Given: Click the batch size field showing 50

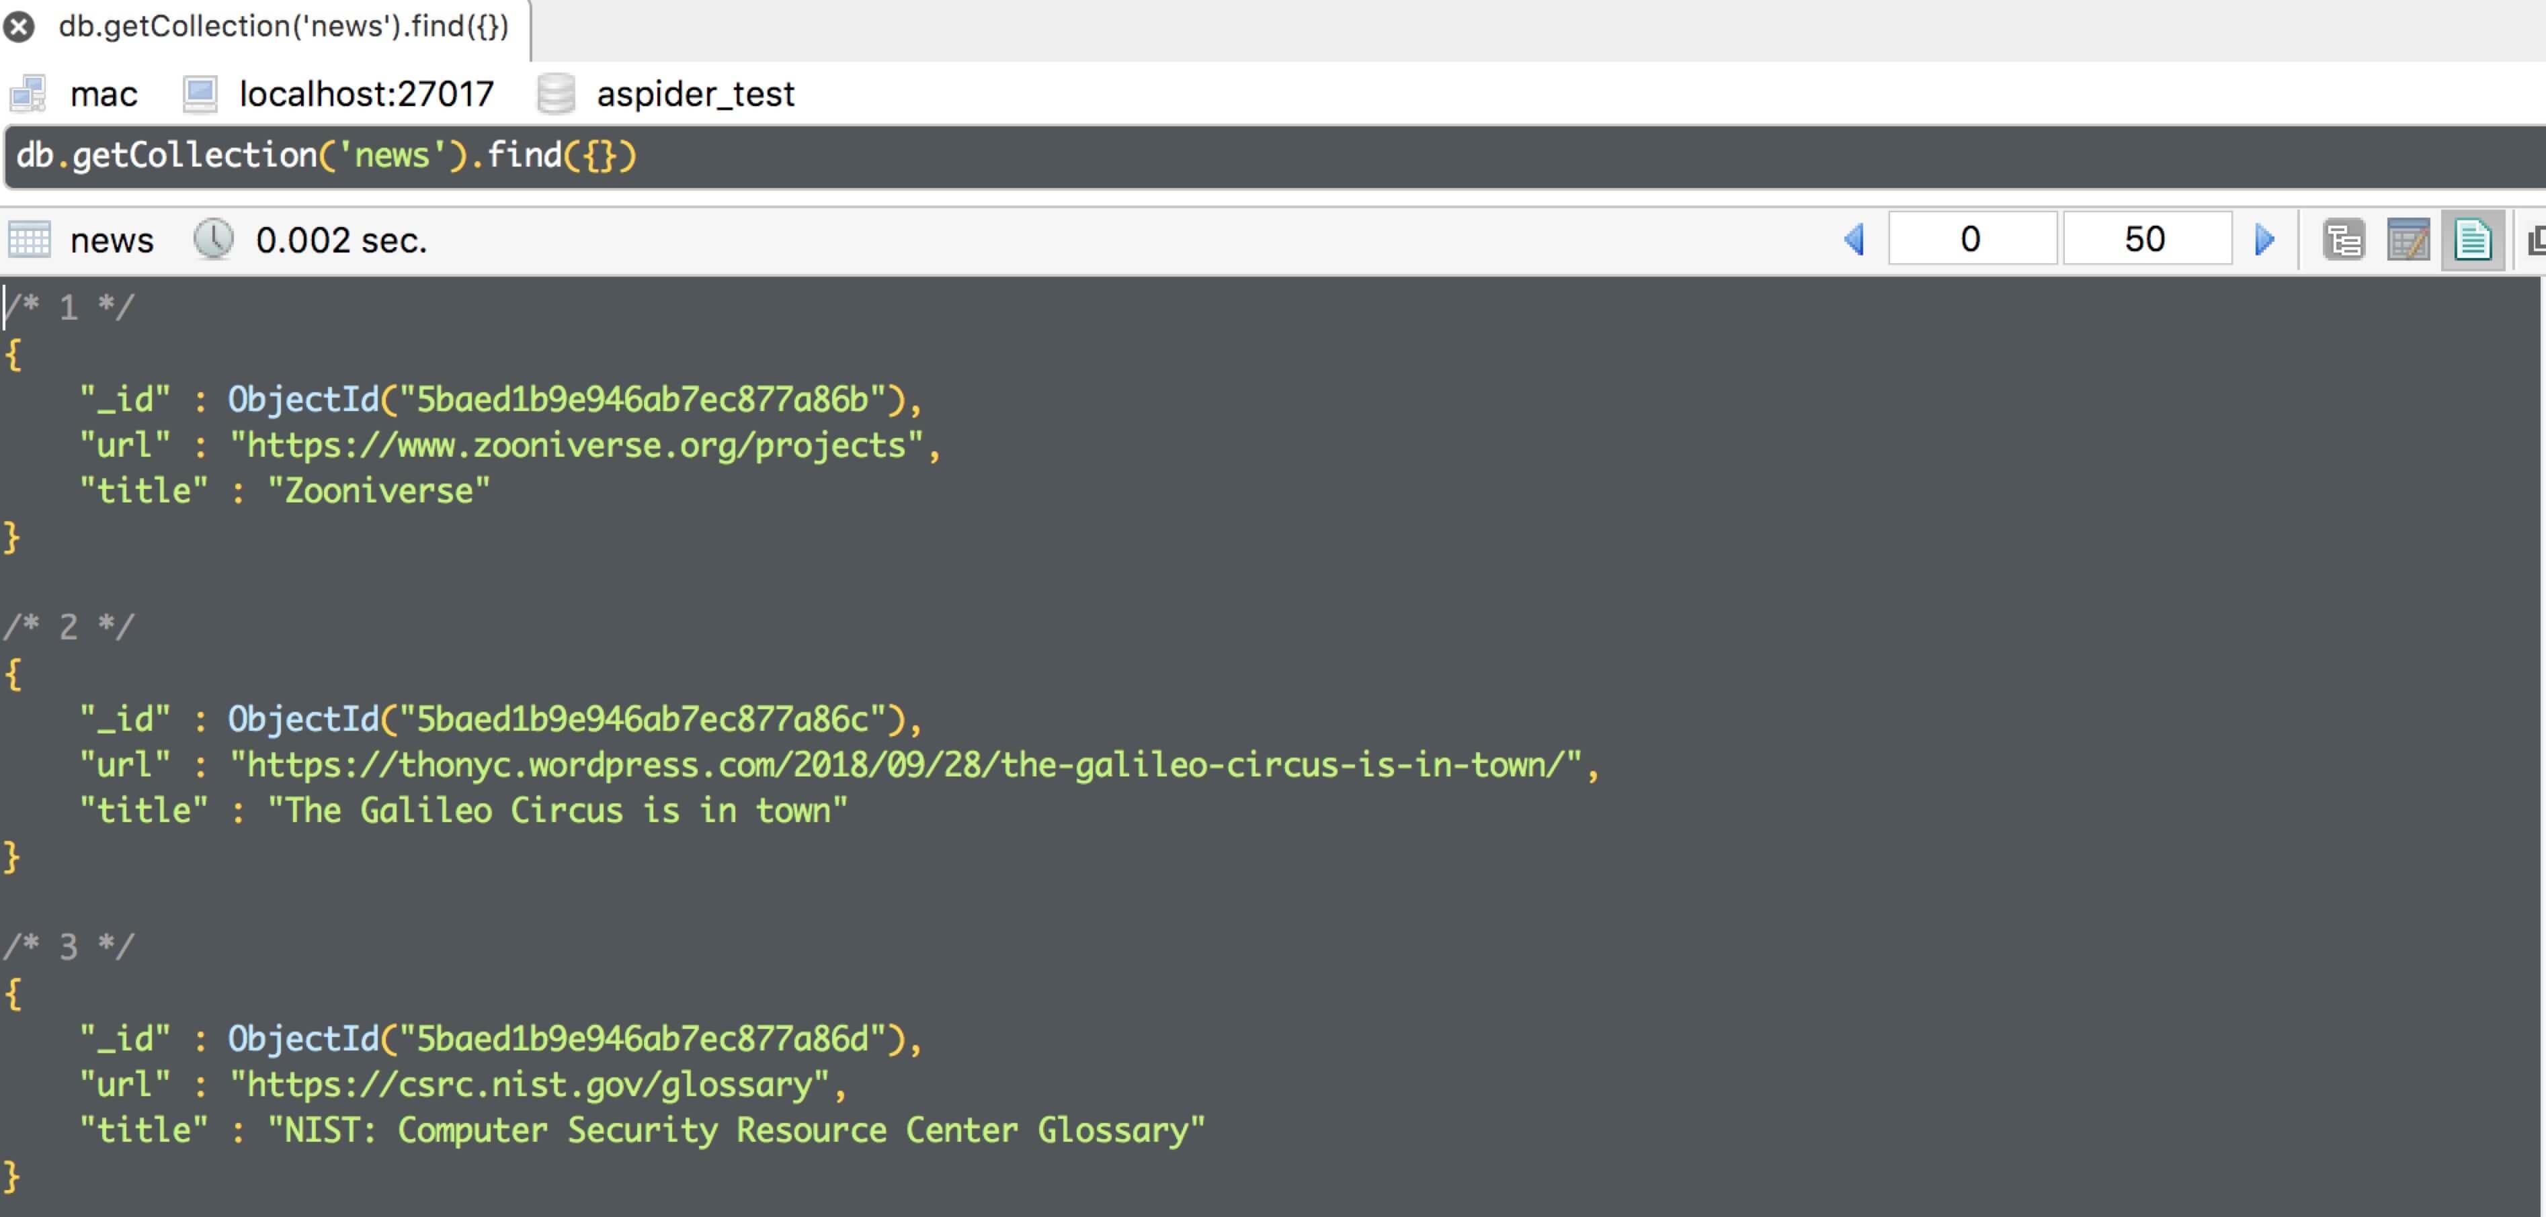Looking at the screenshot, I should (2145, 239).
